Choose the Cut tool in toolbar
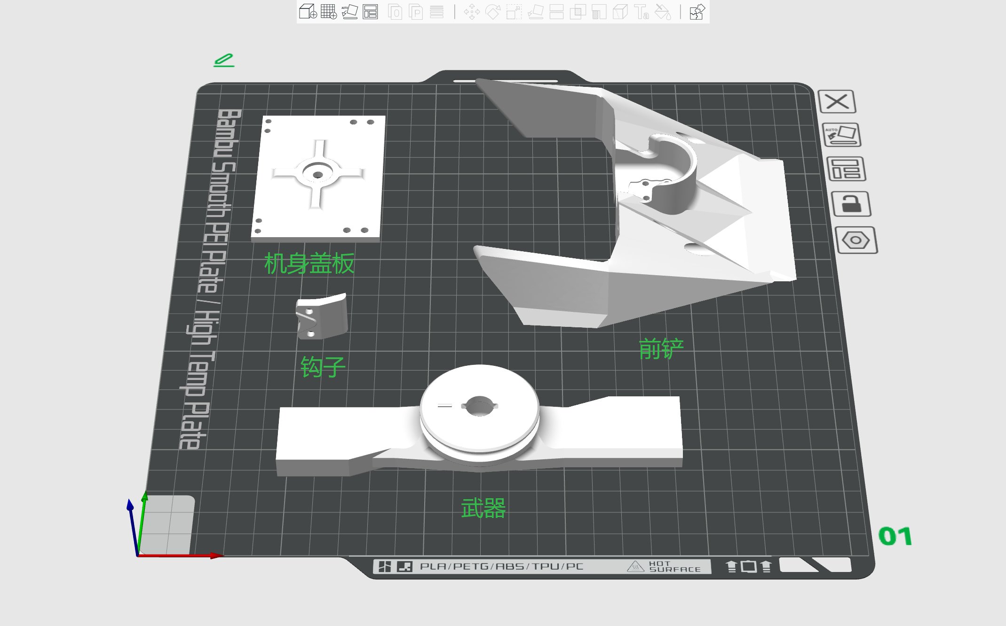 (556, 12)
